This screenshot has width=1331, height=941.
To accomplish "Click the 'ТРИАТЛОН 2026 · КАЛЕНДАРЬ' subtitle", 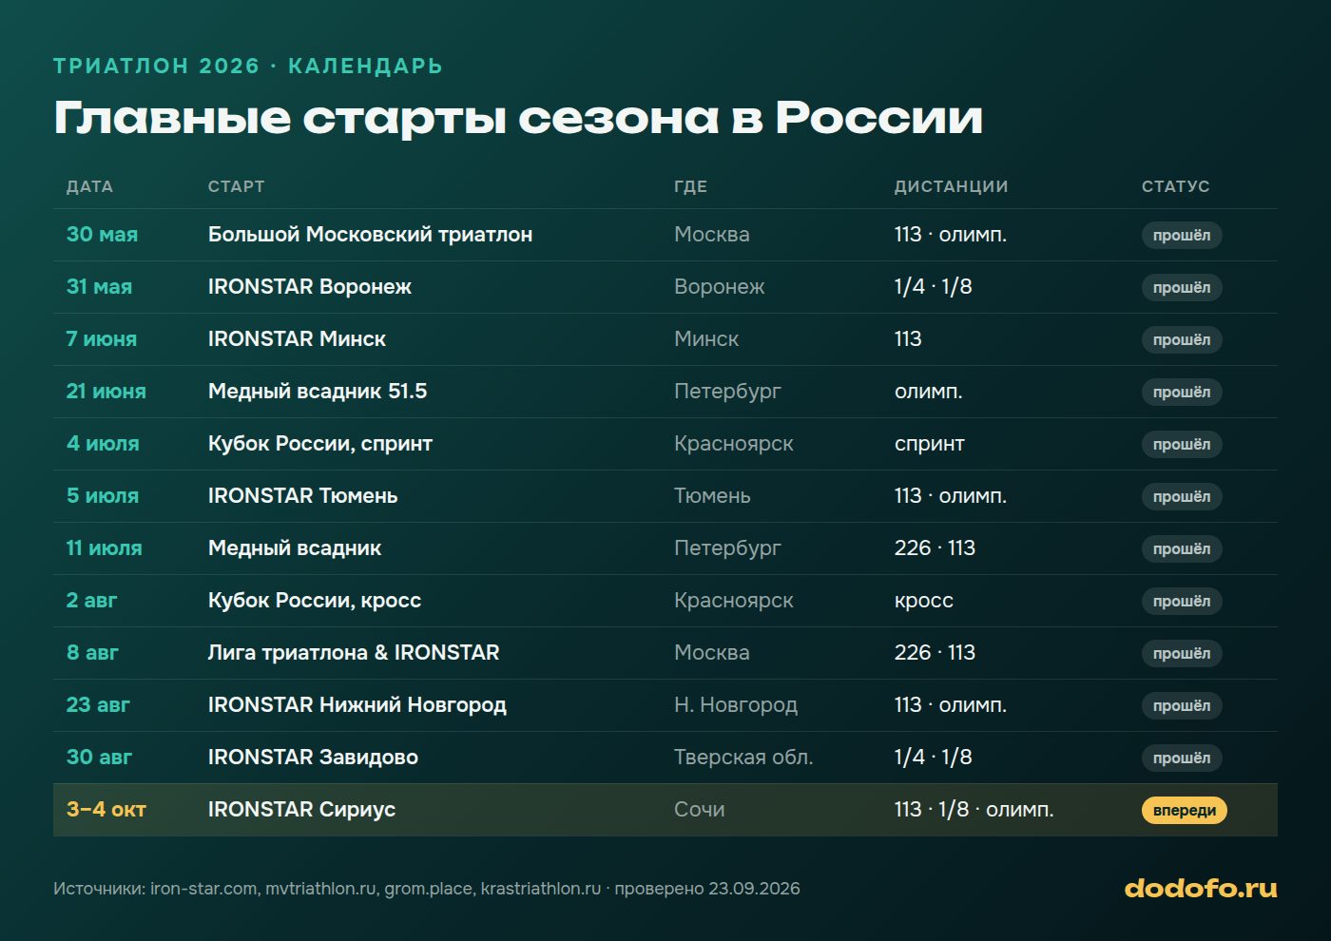I will [248, 67].
